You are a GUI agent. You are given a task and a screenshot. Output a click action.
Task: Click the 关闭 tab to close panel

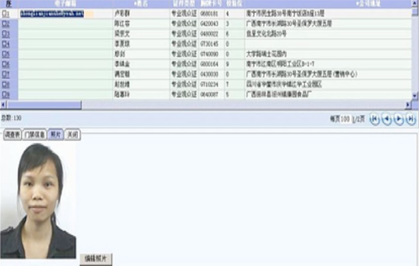[x=72, y=135]
